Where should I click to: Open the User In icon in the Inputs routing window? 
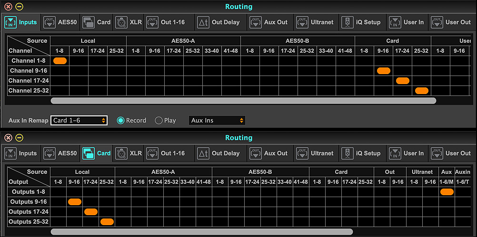coord(395,22)
